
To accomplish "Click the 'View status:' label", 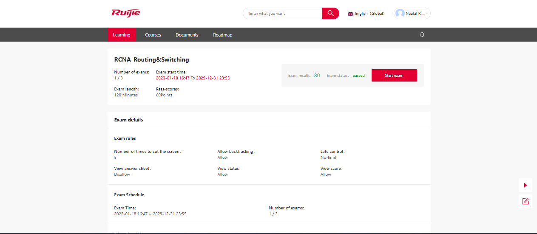I will [x=229, y=169].
